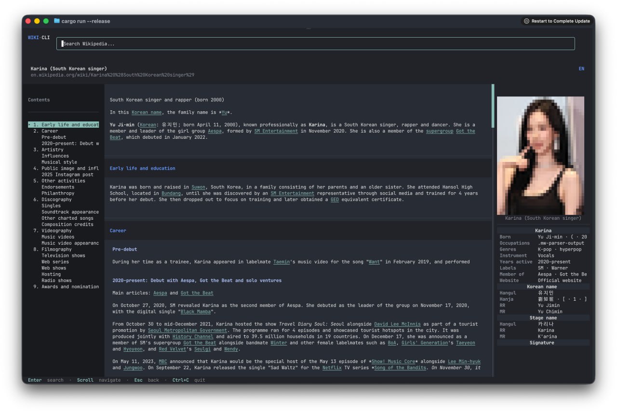Image resolution: width=617 pixels, height=413 pixels.
Task: Open the Black Mamba link
Action: click(x=195, y=312)
